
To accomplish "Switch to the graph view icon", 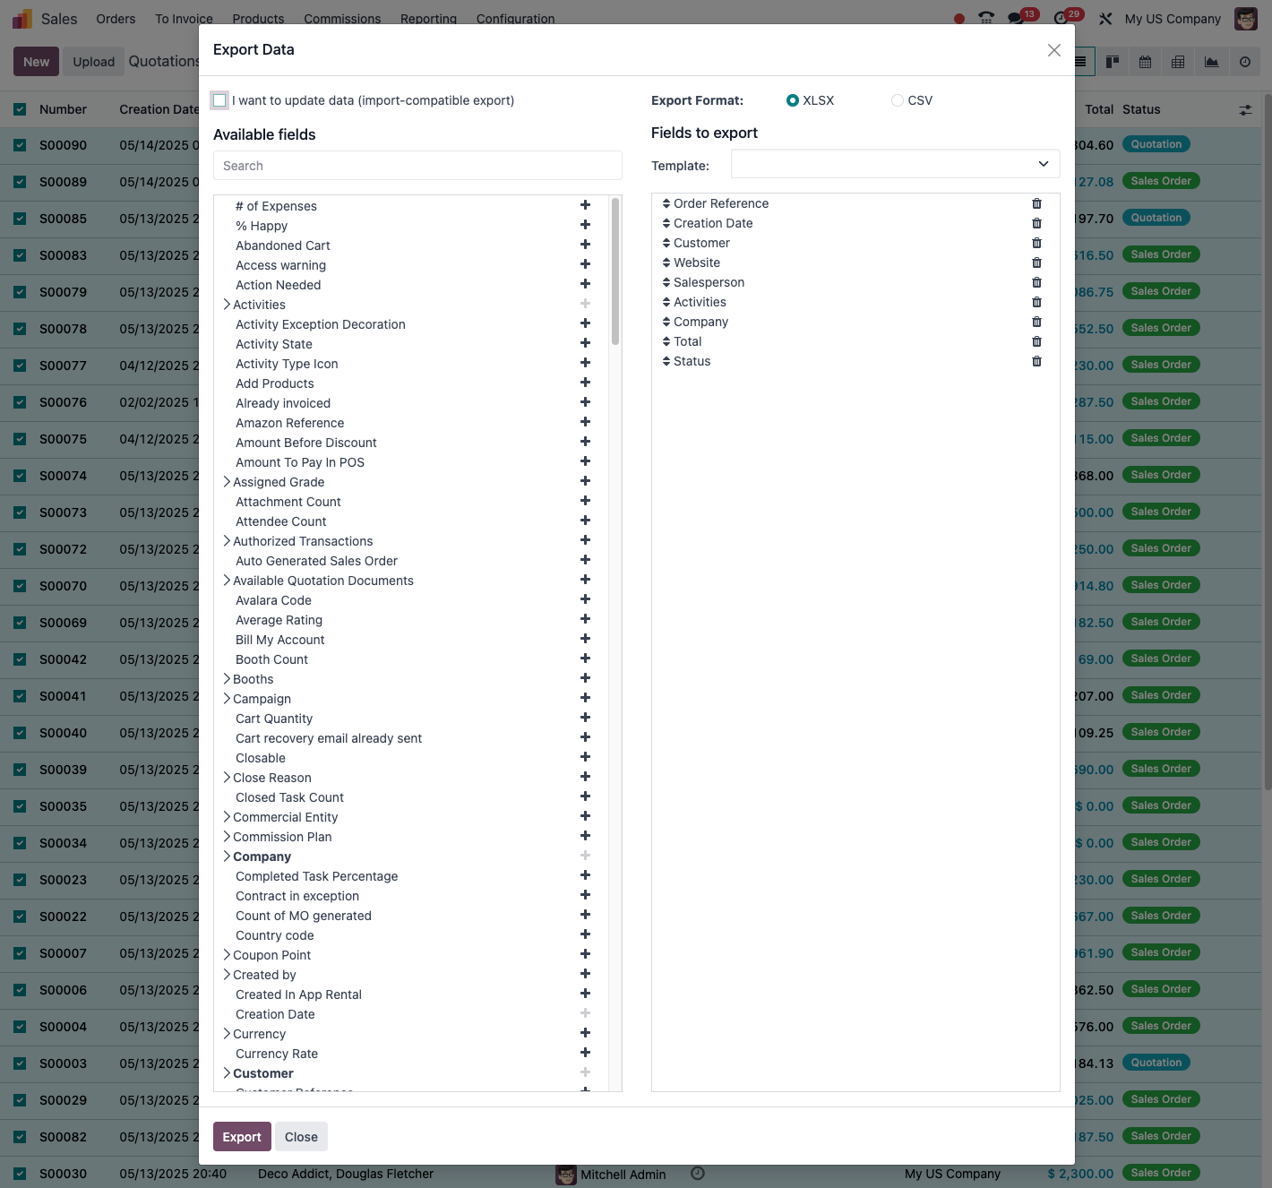I will pos(1211,62).
